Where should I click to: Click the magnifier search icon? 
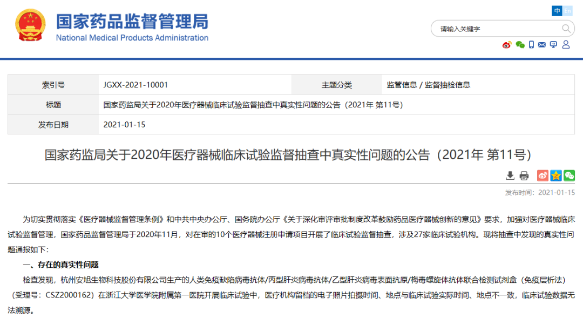coord(566,29)
